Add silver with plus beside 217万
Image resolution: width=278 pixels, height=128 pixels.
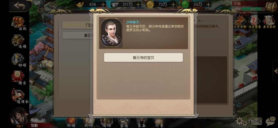[138, 4]
